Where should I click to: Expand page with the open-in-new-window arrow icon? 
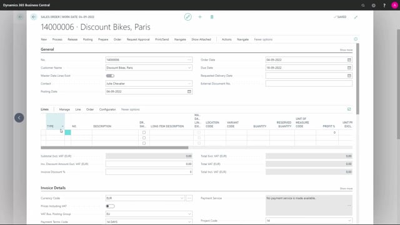pos(356,17)
